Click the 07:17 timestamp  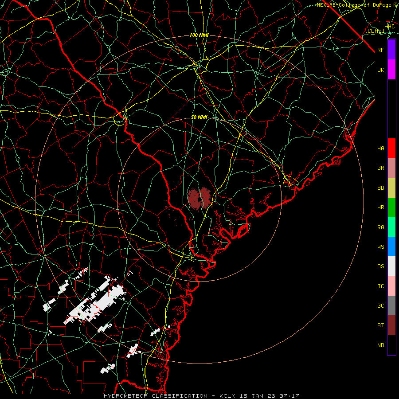point(289,396)
